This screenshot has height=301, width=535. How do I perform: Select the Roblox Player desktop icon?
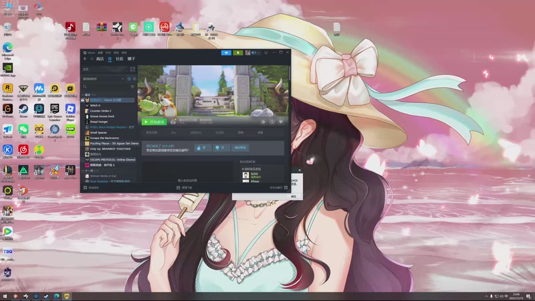70,112
